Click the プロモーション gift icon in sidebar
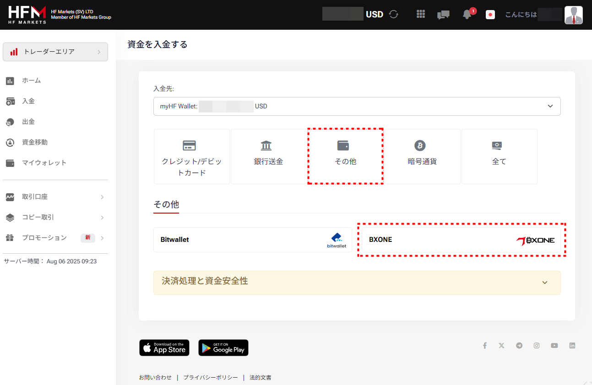The height and width of the screenshot is (385, 592). pos(10,238)
